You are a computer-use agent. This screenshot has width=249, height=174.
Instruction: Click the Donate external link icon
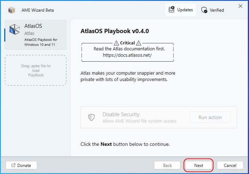(13, 165)
